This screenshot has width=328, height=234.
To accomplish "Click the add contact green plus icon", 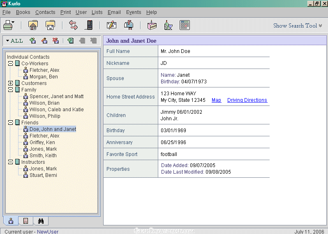I will click(32, 41).
